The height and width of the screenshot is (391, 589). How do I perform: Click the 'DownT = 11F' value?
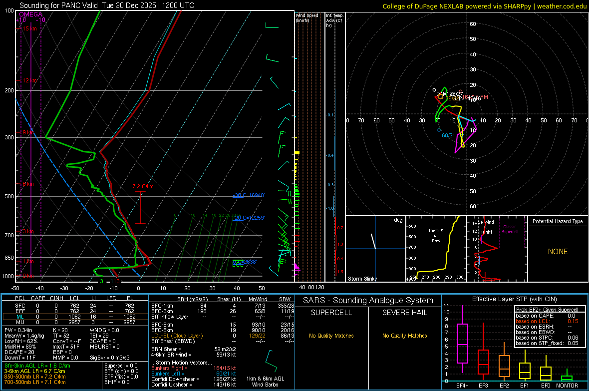pyautogui.click(x=20, y=358)
